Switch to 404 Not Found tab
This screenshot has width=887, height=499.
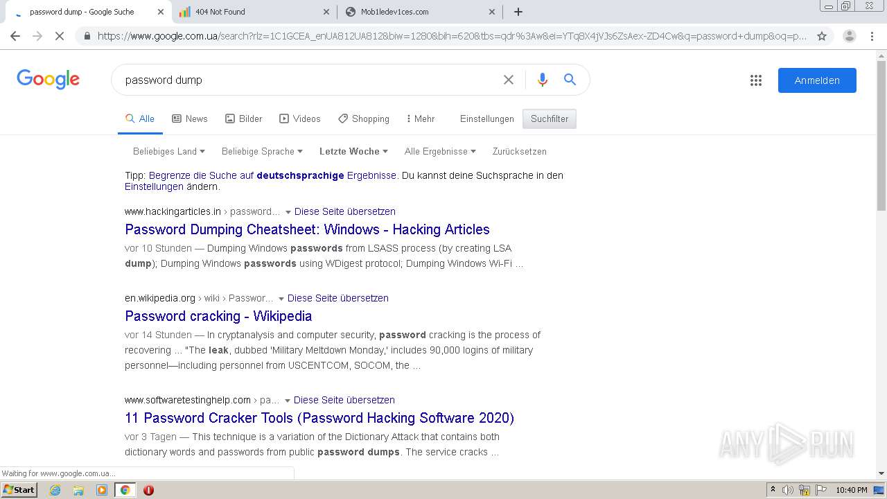pyautogui.click(x=254, y=12)
